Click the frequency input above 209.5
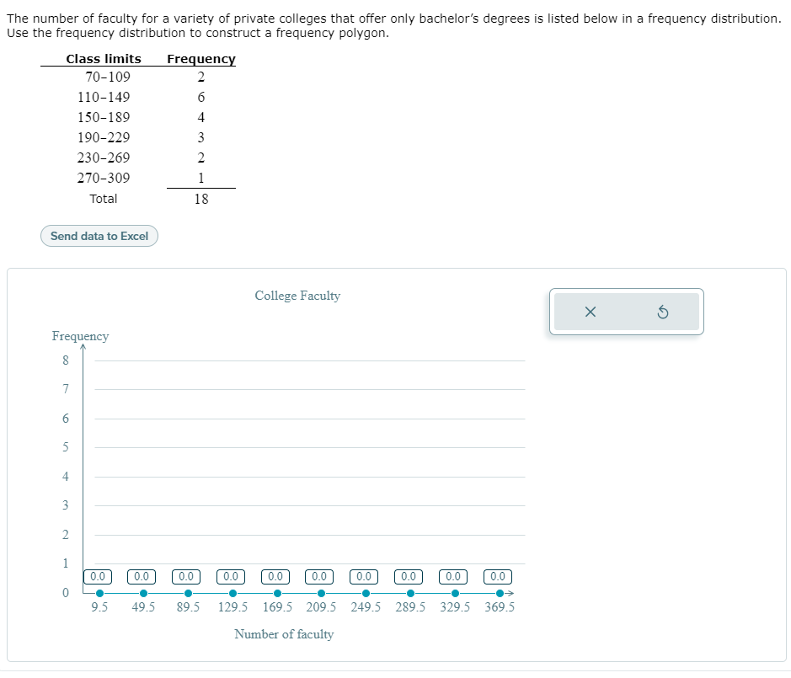Viewport: 791px width, 678px height. (x=318, y=576)
